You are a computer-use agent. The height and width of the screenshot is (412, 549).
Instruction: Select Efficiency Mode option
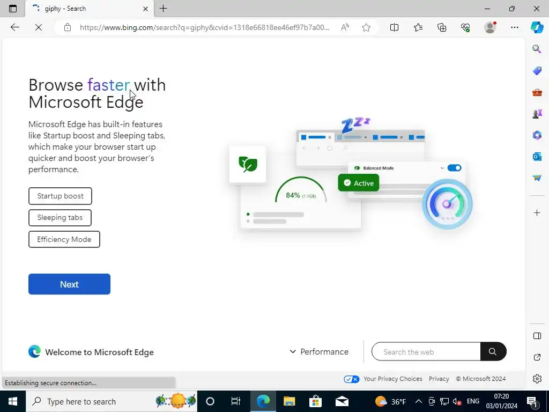click(x=64, y=239)
